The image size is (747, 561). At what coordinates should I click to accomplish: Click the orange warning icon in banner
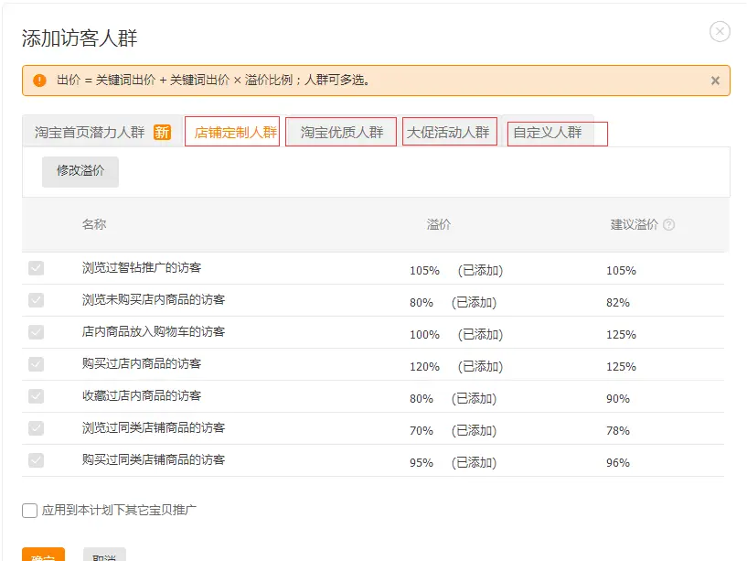click(39, 81)
